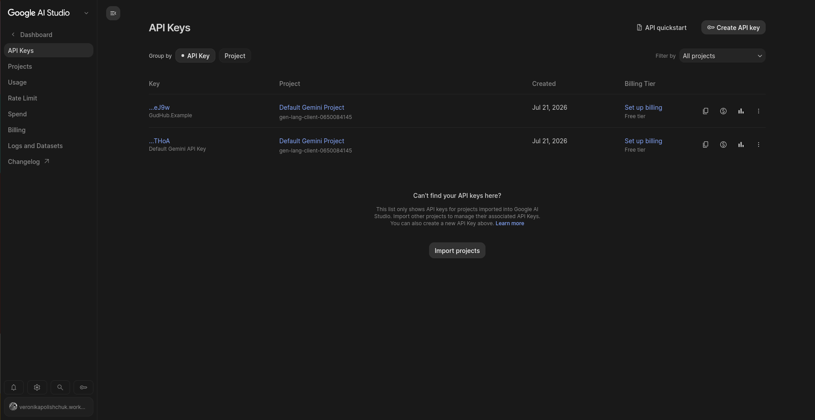This screenshot has height=420, width=815.
Task: Copy the eJ9w API key
Action: pyautogui.click(x=705, y=111)
